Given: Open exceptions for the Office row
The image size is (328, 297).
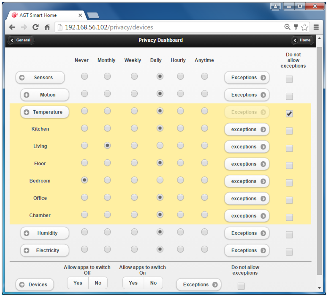Looking at the screenshot, I should click(247, 199).
